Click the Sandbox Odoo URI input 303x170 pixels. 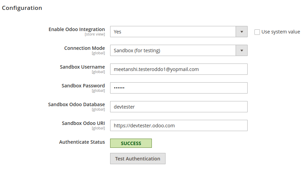point(179,125)
